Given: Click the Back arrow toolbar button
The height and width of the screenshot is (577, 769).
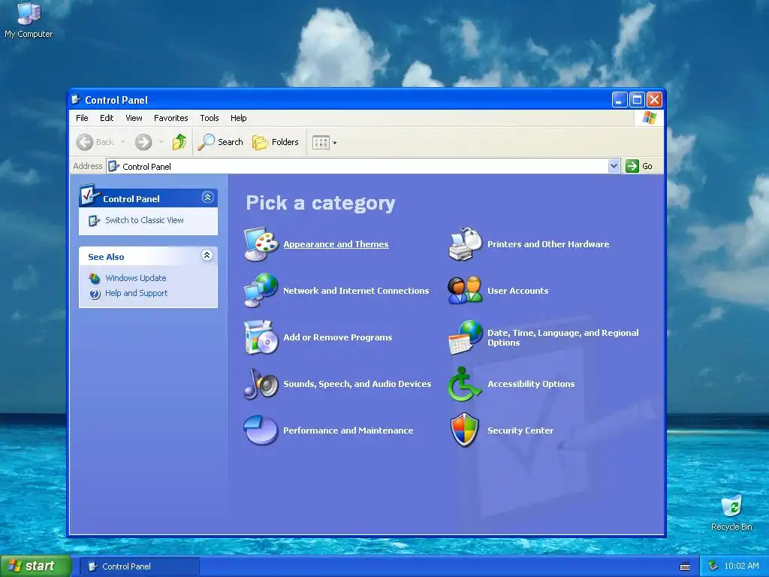Looking at the screenshot, I should coord(85,142).
